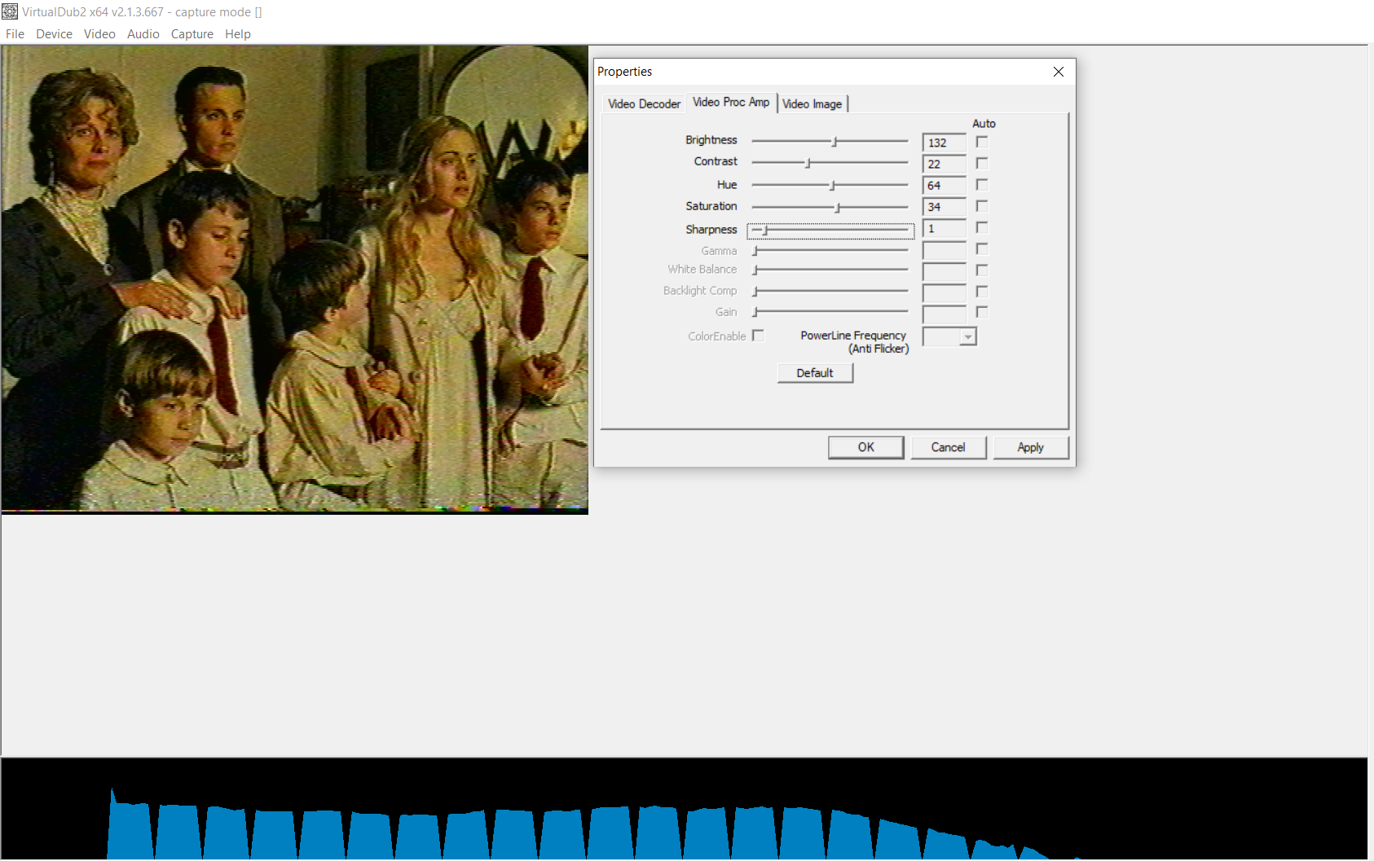Click OK in the Properties dialog
This screenshot has width=1374, height=861.
pos(866,447)
